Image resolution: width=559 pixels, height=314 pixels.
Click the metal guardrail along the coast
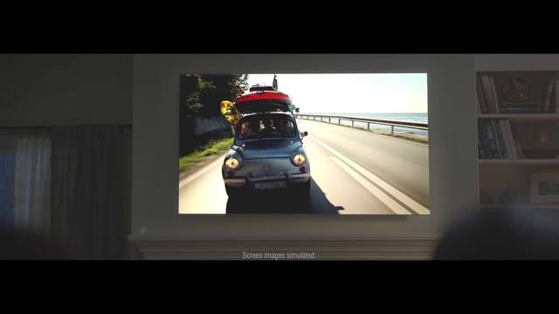[362, 122]
